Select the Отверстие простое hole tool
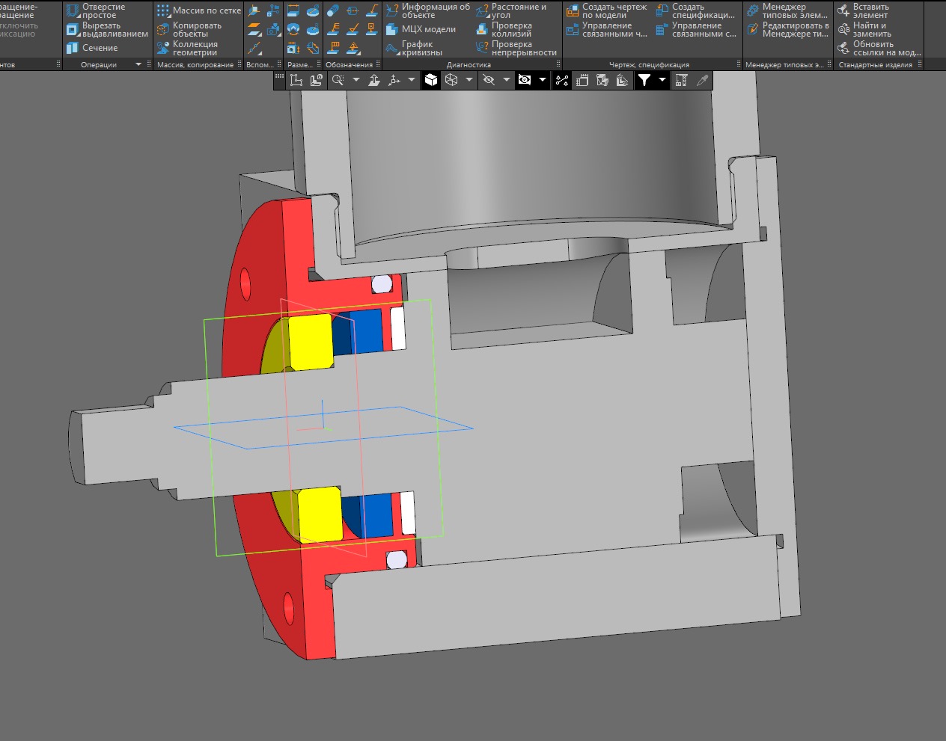Image resolution: width=946 pixels, height=741 pixels. [x=103, y=10]
